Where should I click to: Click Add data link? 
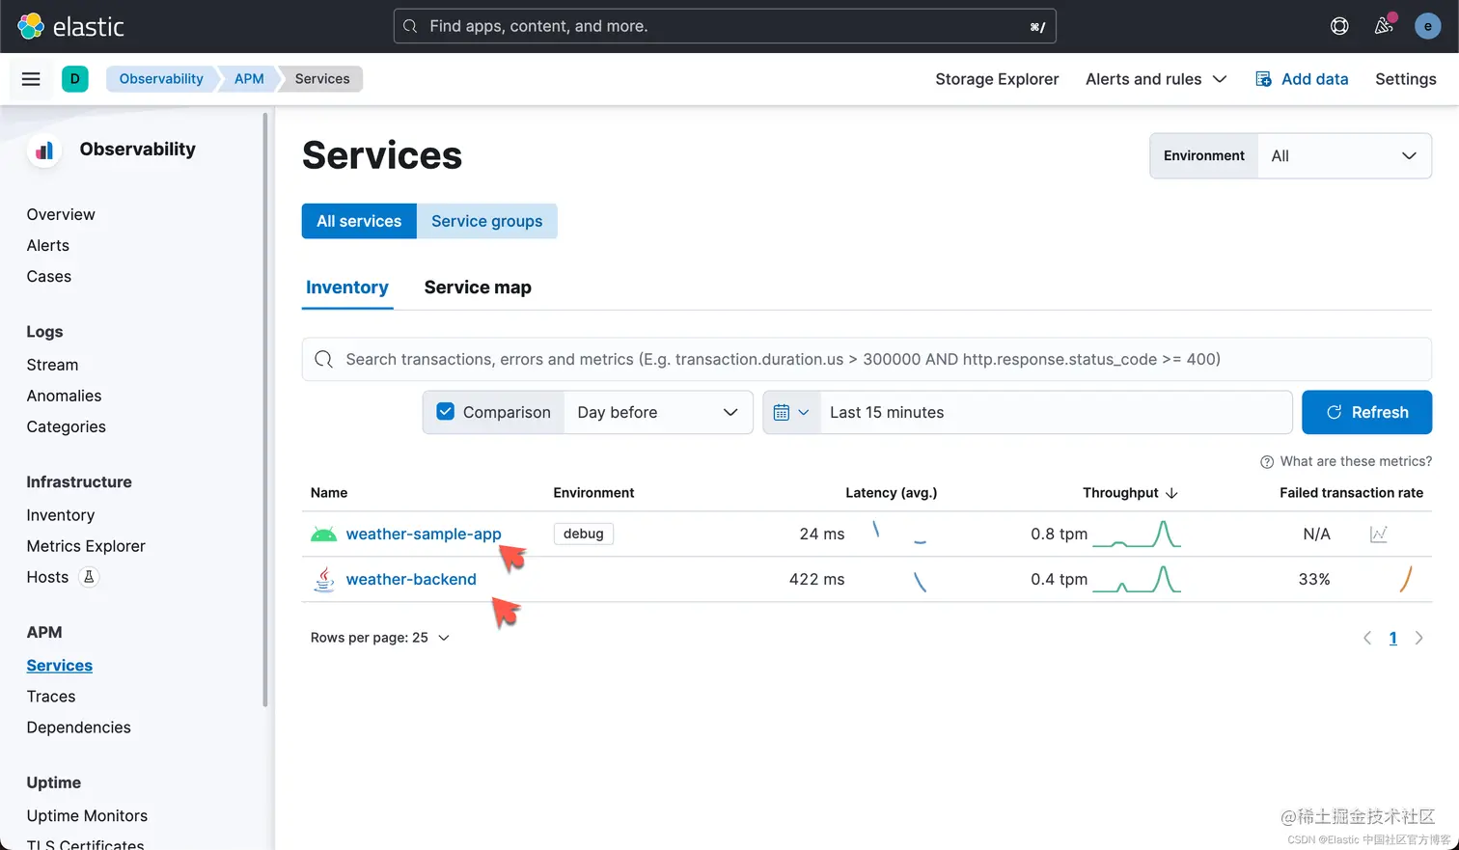coord(1302,79)
